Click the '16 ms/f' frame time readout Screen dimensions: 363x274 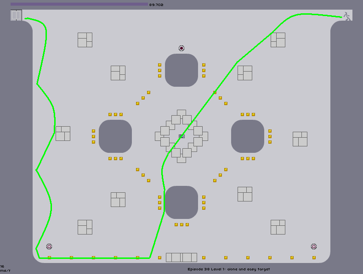click(5, 268)
